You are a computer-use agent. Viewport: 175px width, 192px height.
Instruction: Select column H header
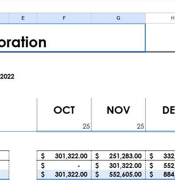[161, 18]
